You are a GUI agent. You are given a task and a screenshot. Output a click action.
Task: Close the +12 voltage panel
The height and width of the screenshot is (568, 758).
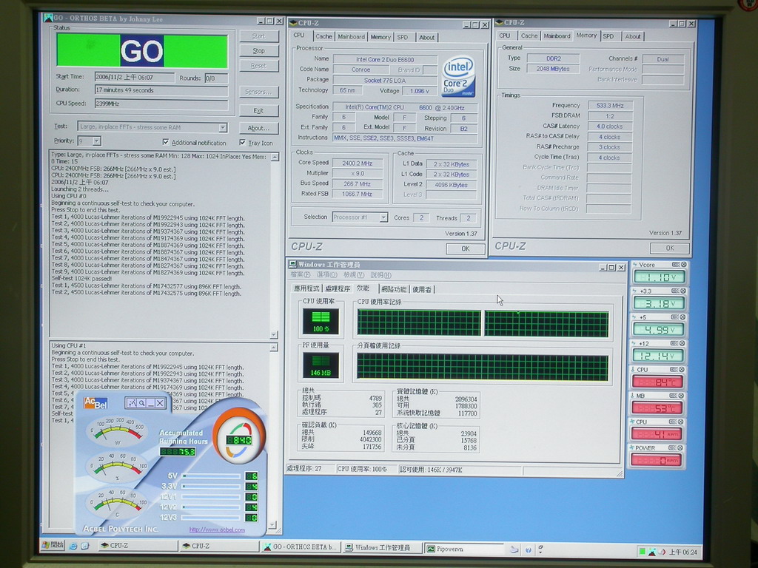click(x=682, y=343)
